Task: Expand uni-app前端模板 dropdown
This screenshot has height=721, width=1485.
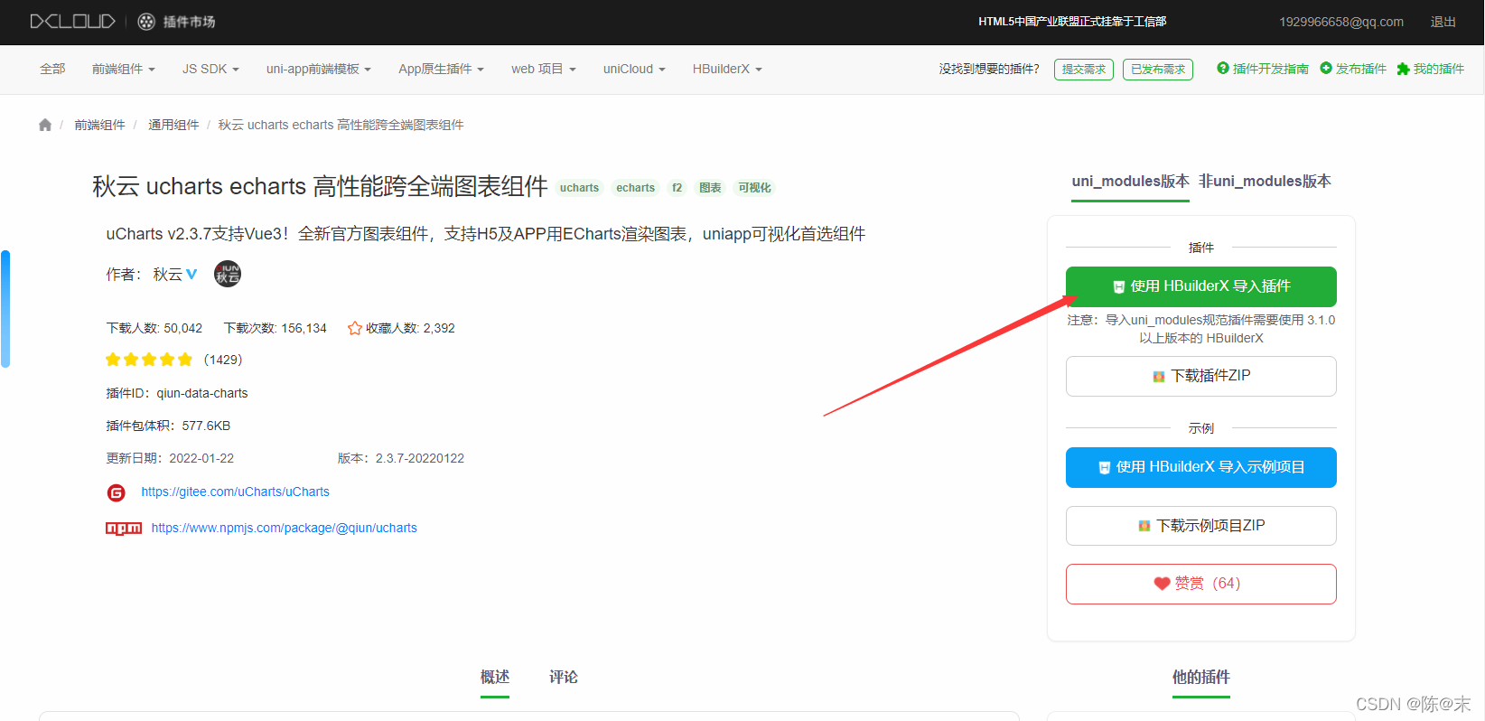Action: click(319, 69)
